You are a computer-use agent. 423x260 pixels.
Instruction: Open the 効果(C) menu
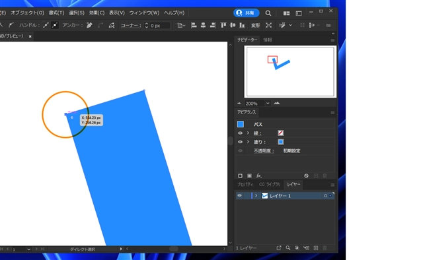click(96, 13)
